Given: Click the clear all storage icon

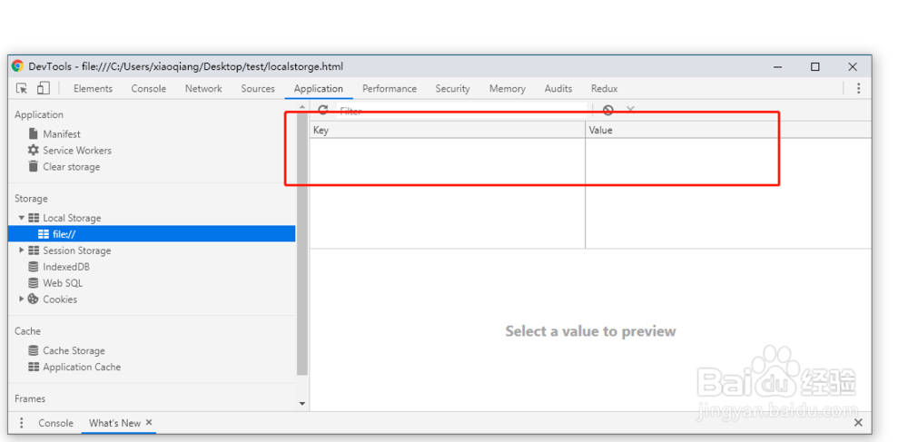Looking at the screenshot, I should (608, 110).
